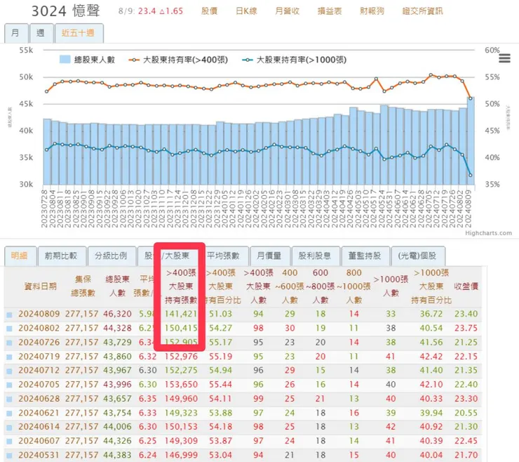Select the 明細 tab
519x462 pixels.
pos(20,256)
